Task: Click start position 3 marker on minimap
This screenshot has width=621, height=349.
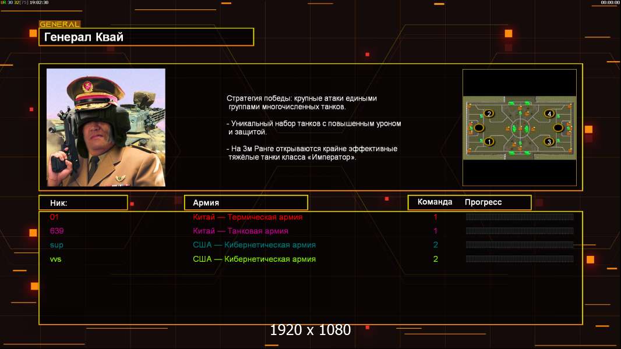Action: tap(549, 141)
